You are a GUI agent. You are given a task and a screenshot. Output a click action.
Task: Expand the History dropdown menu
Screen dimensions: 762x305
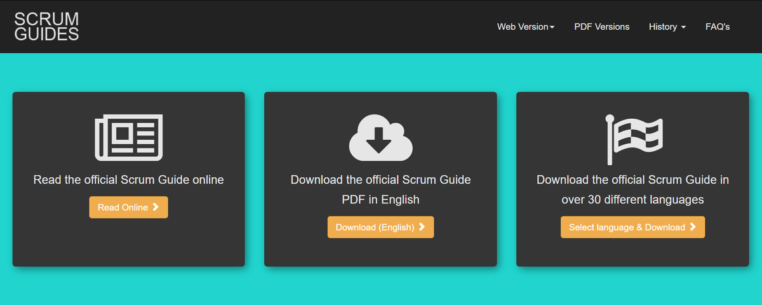667,27
